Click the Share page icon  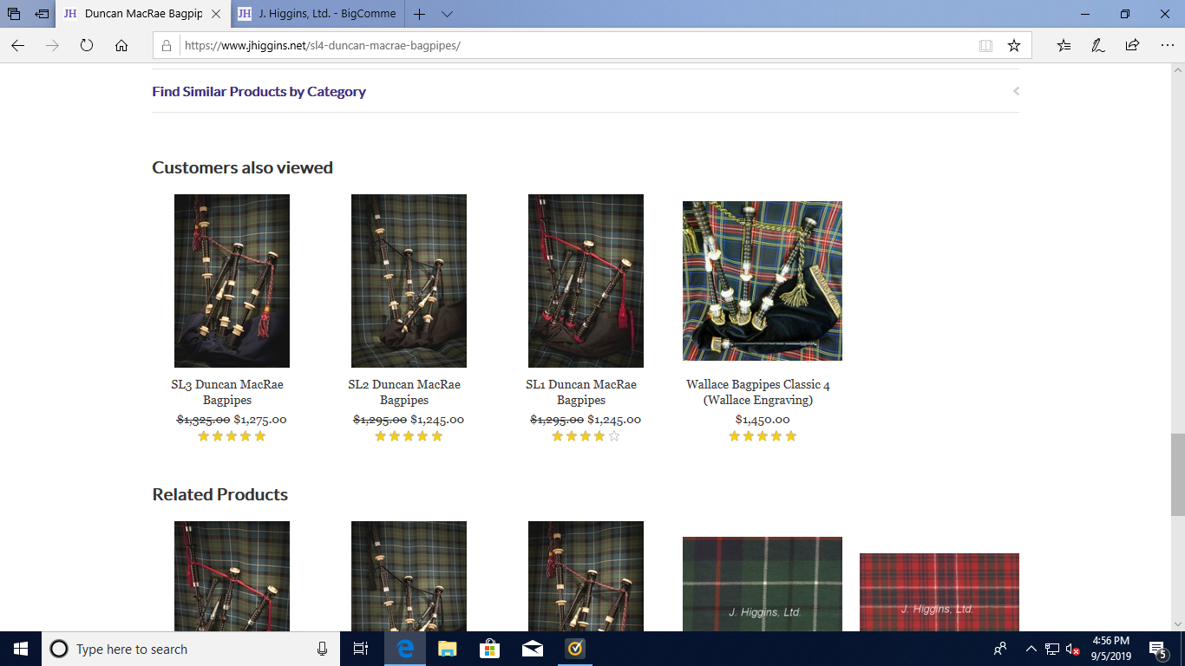(x=1132, y=46)
